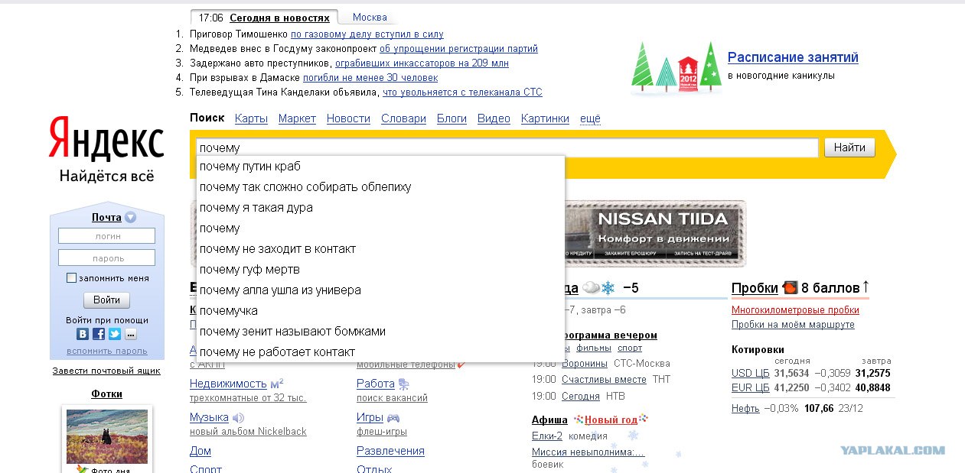Choose suggestion почему зенит называют бомжами

380,331
